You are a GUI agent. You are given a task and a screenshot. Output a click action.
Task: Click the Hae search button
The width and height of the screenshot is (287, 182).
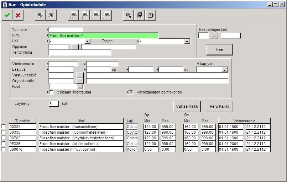coord(219,49)
